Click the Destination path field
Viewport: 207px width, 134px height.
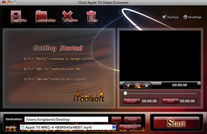[66, 119]
